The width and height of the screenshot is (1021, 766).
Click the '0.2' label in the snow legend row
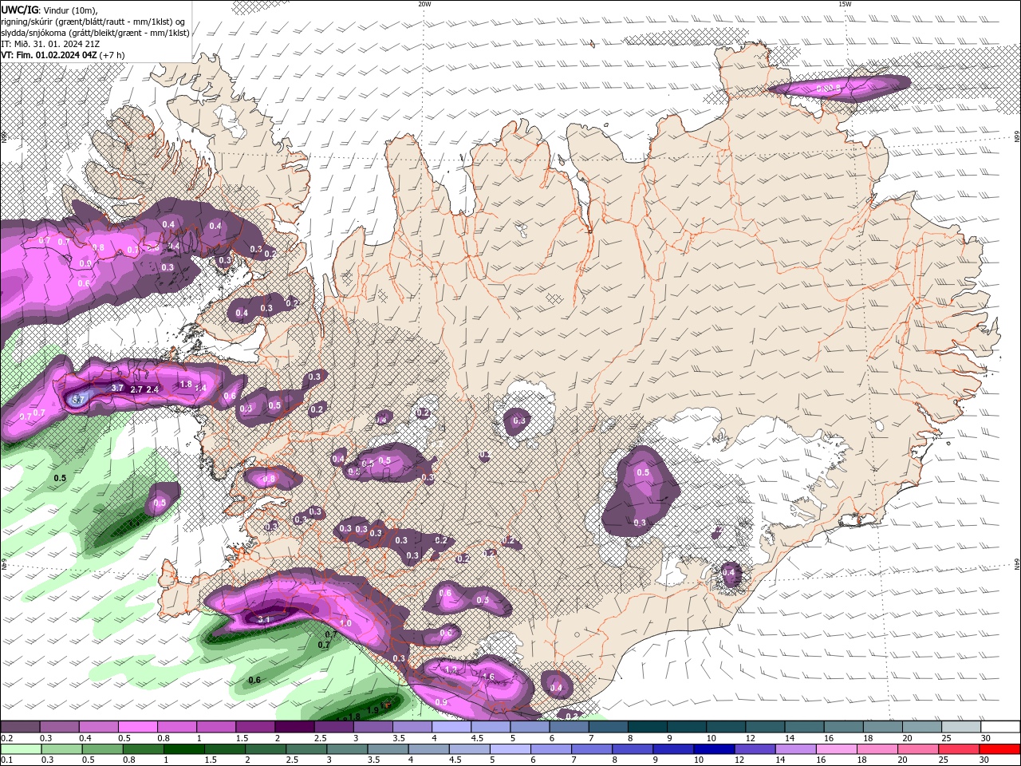tap(6, 738)
